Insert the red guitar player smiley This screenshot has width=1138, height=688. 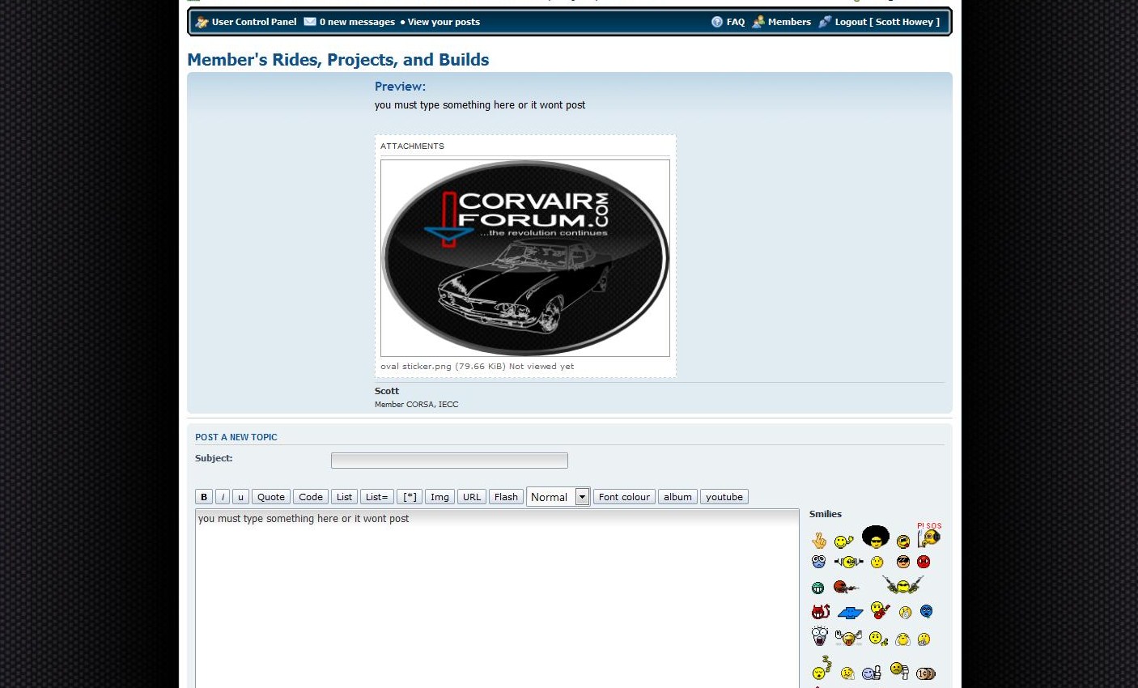pos(881,610)
